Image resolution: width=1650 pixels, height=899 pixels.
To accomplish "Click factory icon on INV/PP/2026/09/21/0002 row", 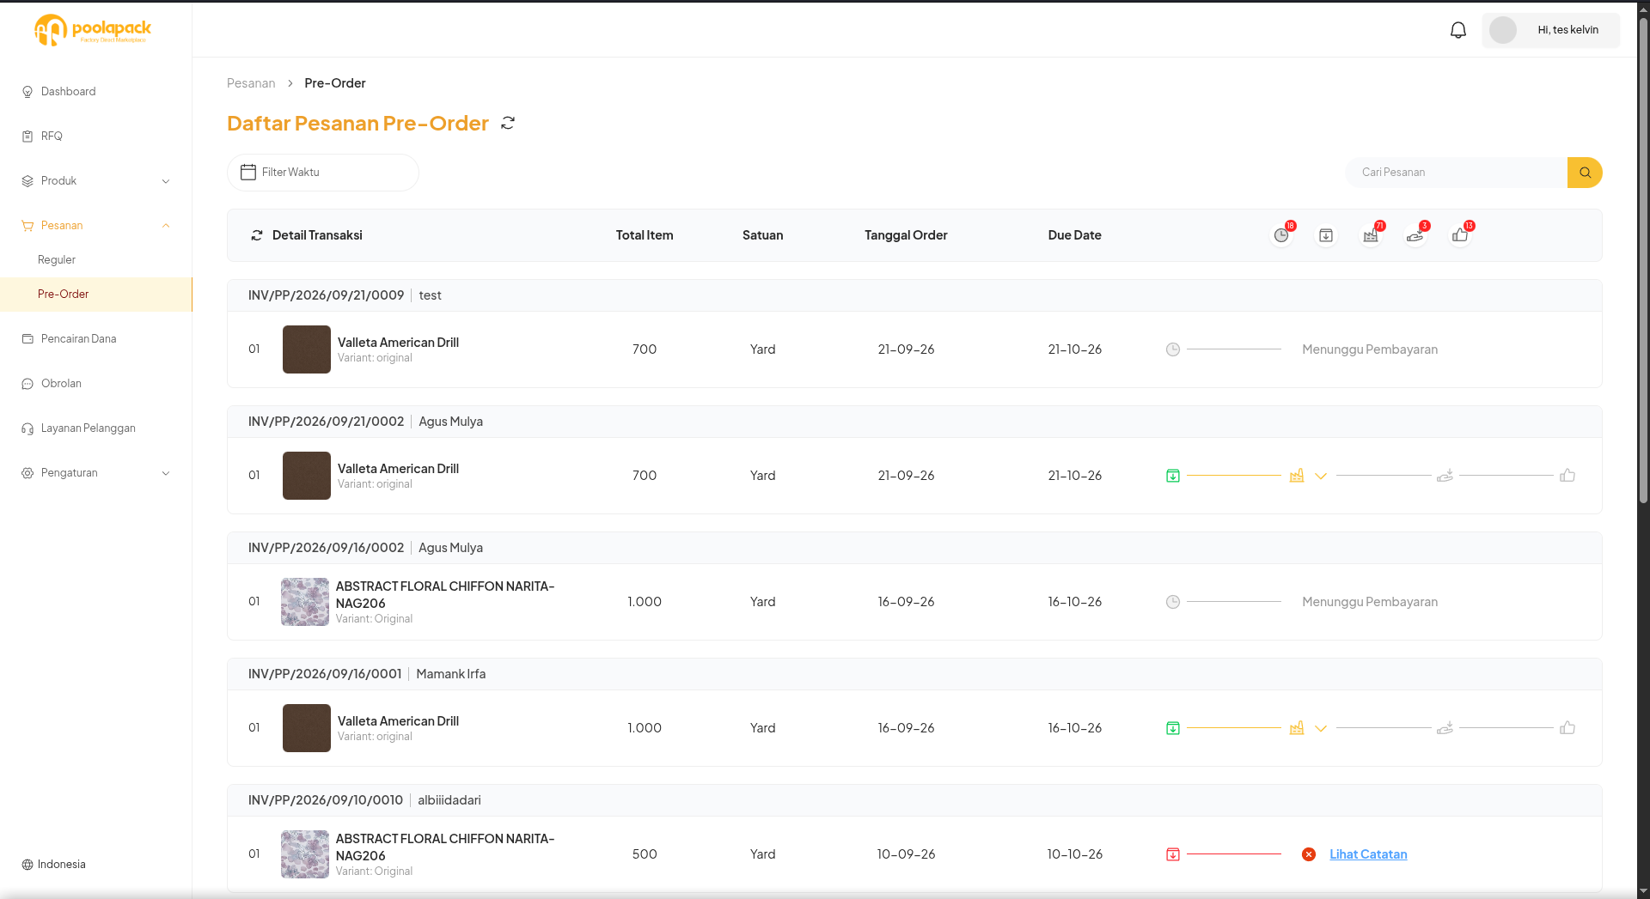I will (x=1297, y=476).
